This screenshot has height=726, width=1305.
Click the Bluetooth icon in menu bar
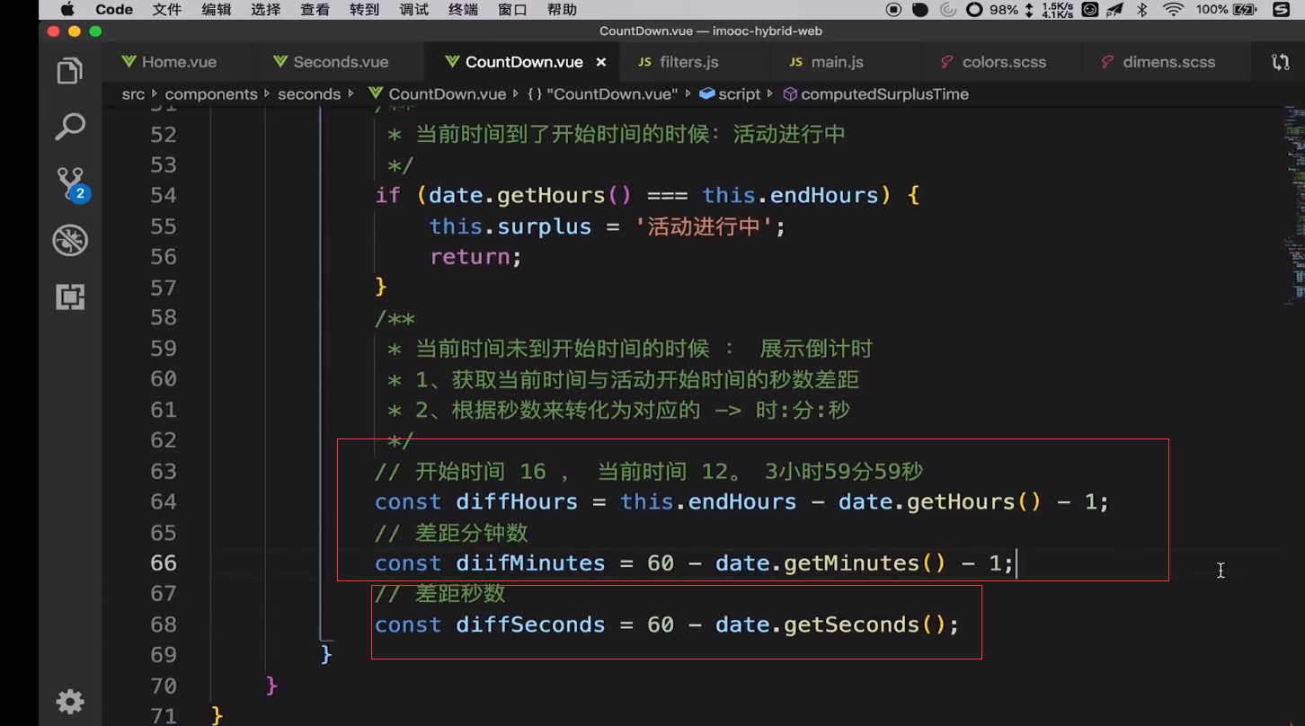tap(1142, 10)
